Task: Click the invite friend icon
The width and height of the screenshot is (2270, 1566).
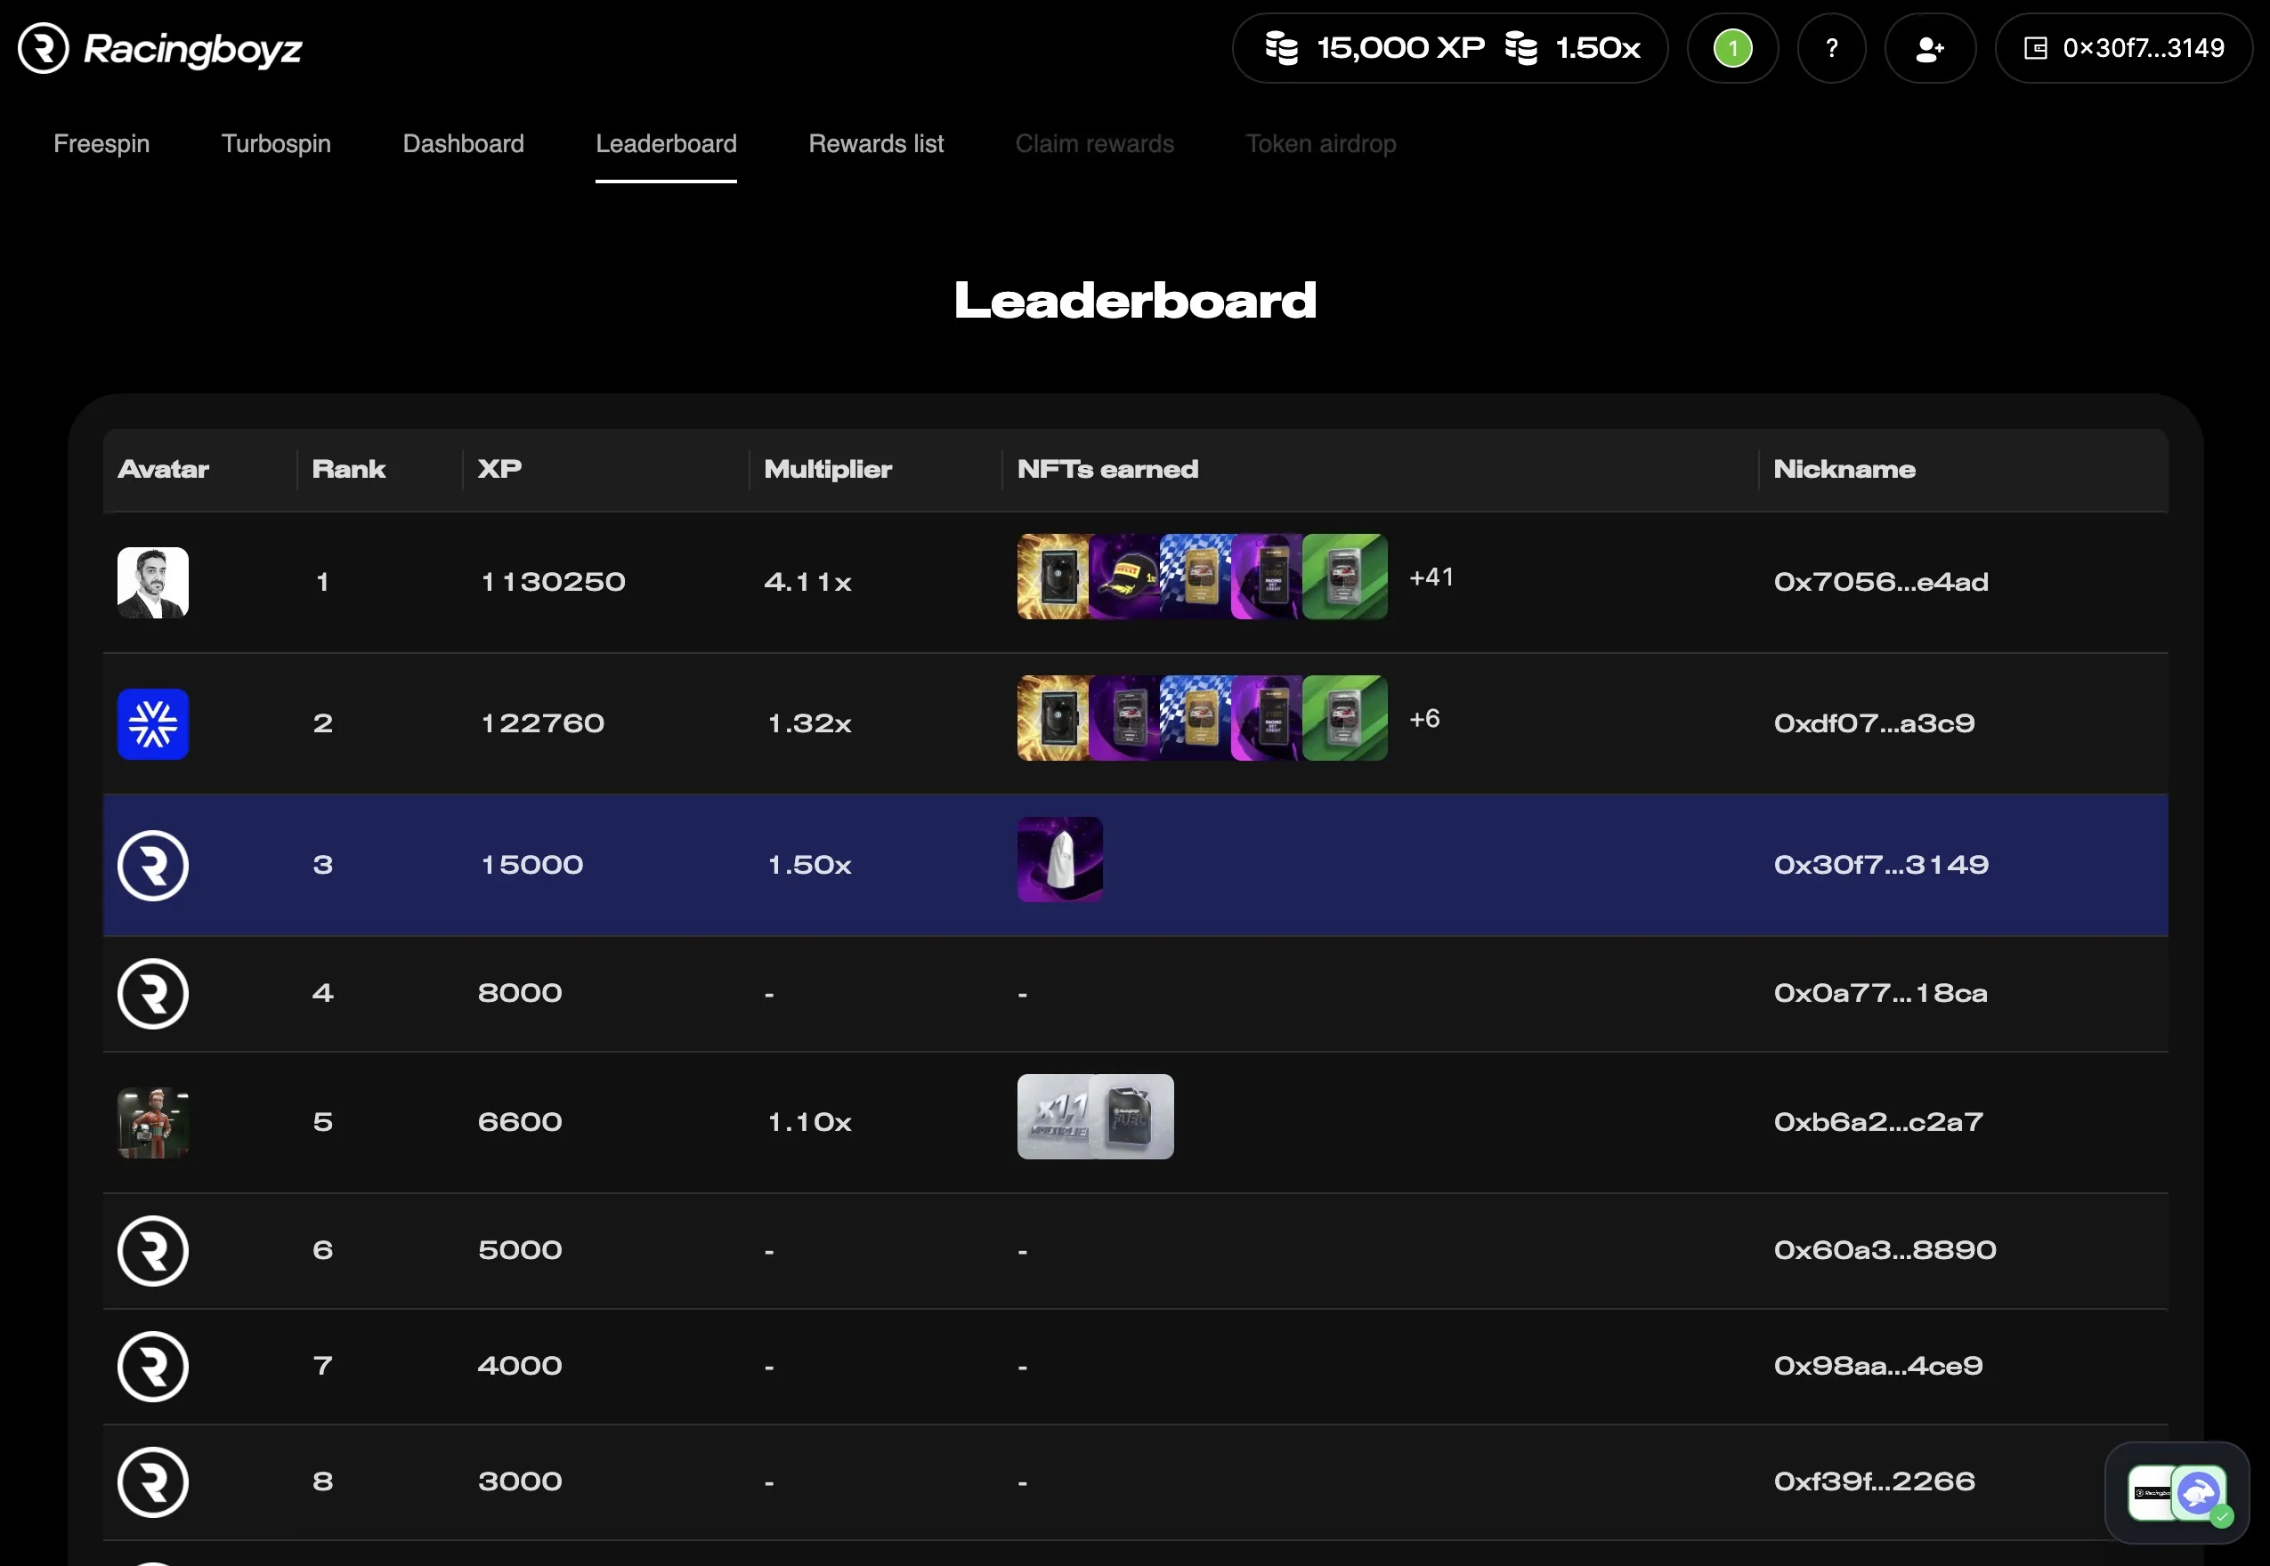Action: 1929,48
